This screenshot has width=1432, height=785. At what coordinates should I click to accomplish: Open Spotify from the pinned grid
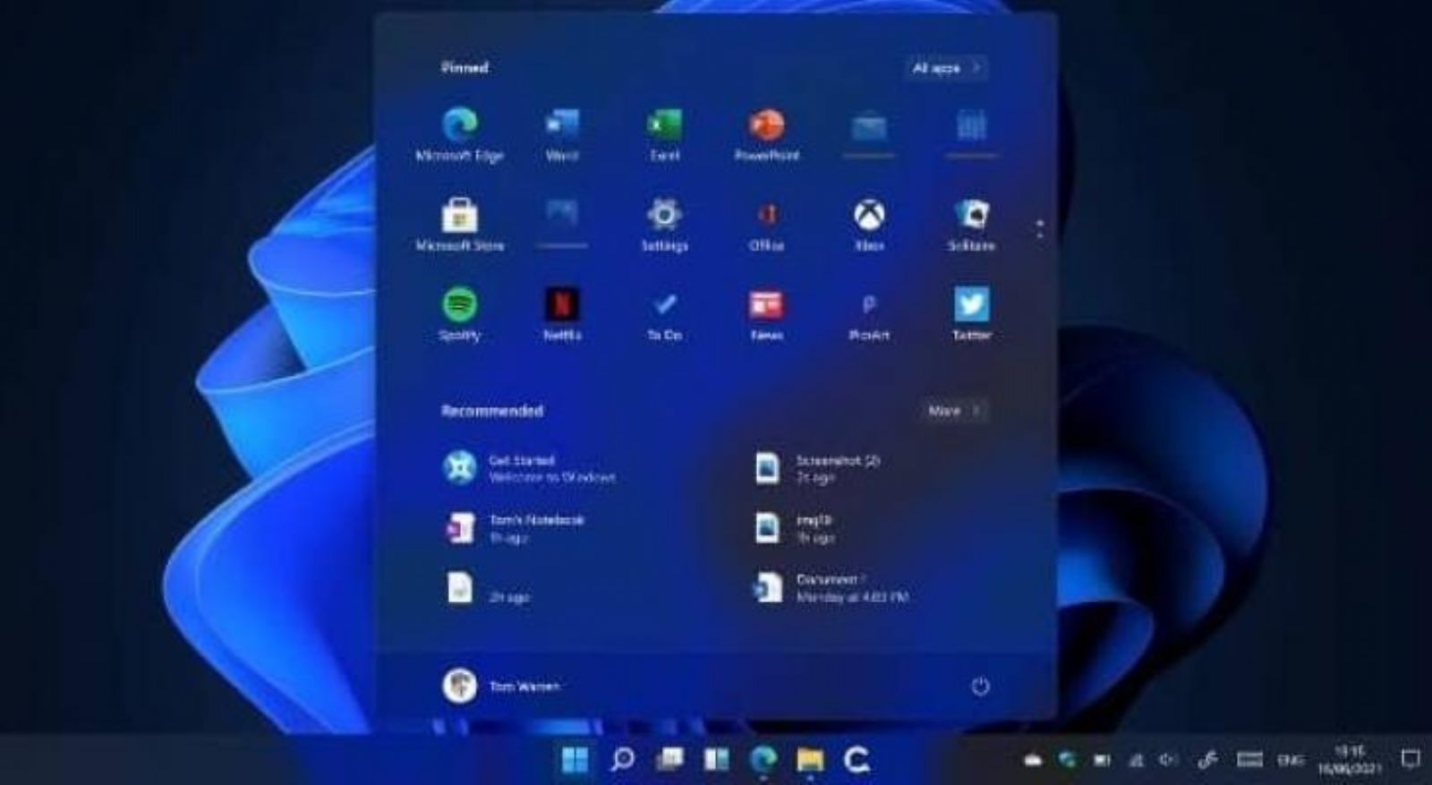(460, 314)
